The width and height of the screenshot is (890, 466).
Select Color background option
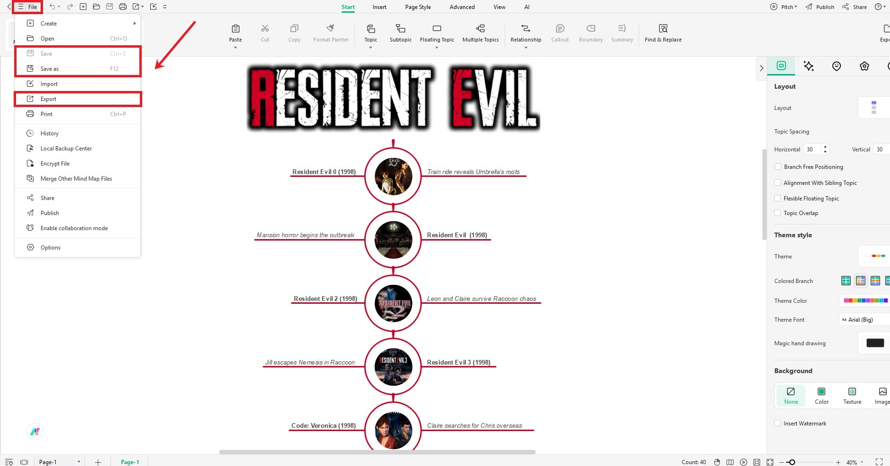point(822,396)
